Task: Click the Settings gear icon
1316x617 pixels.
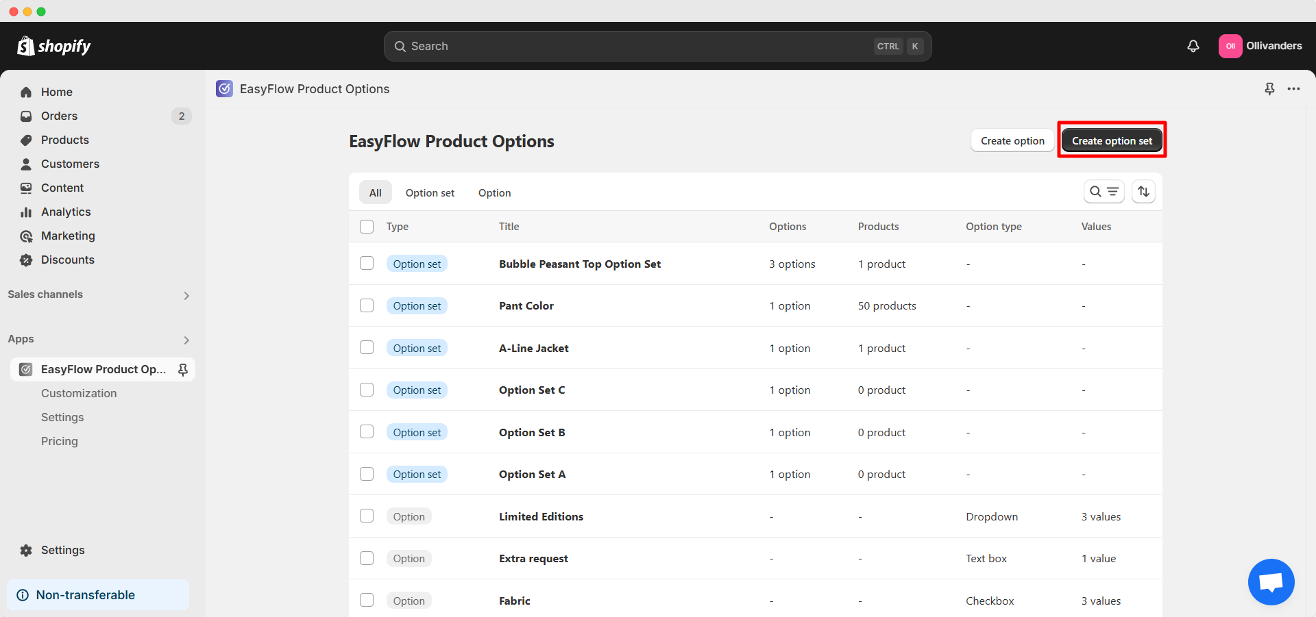Action: point(26,550)
